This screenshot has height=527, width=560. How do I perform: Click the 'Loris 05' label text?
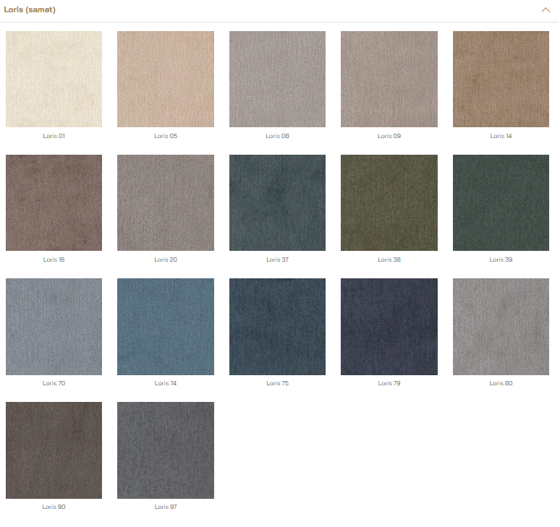(x=166, y=136)
